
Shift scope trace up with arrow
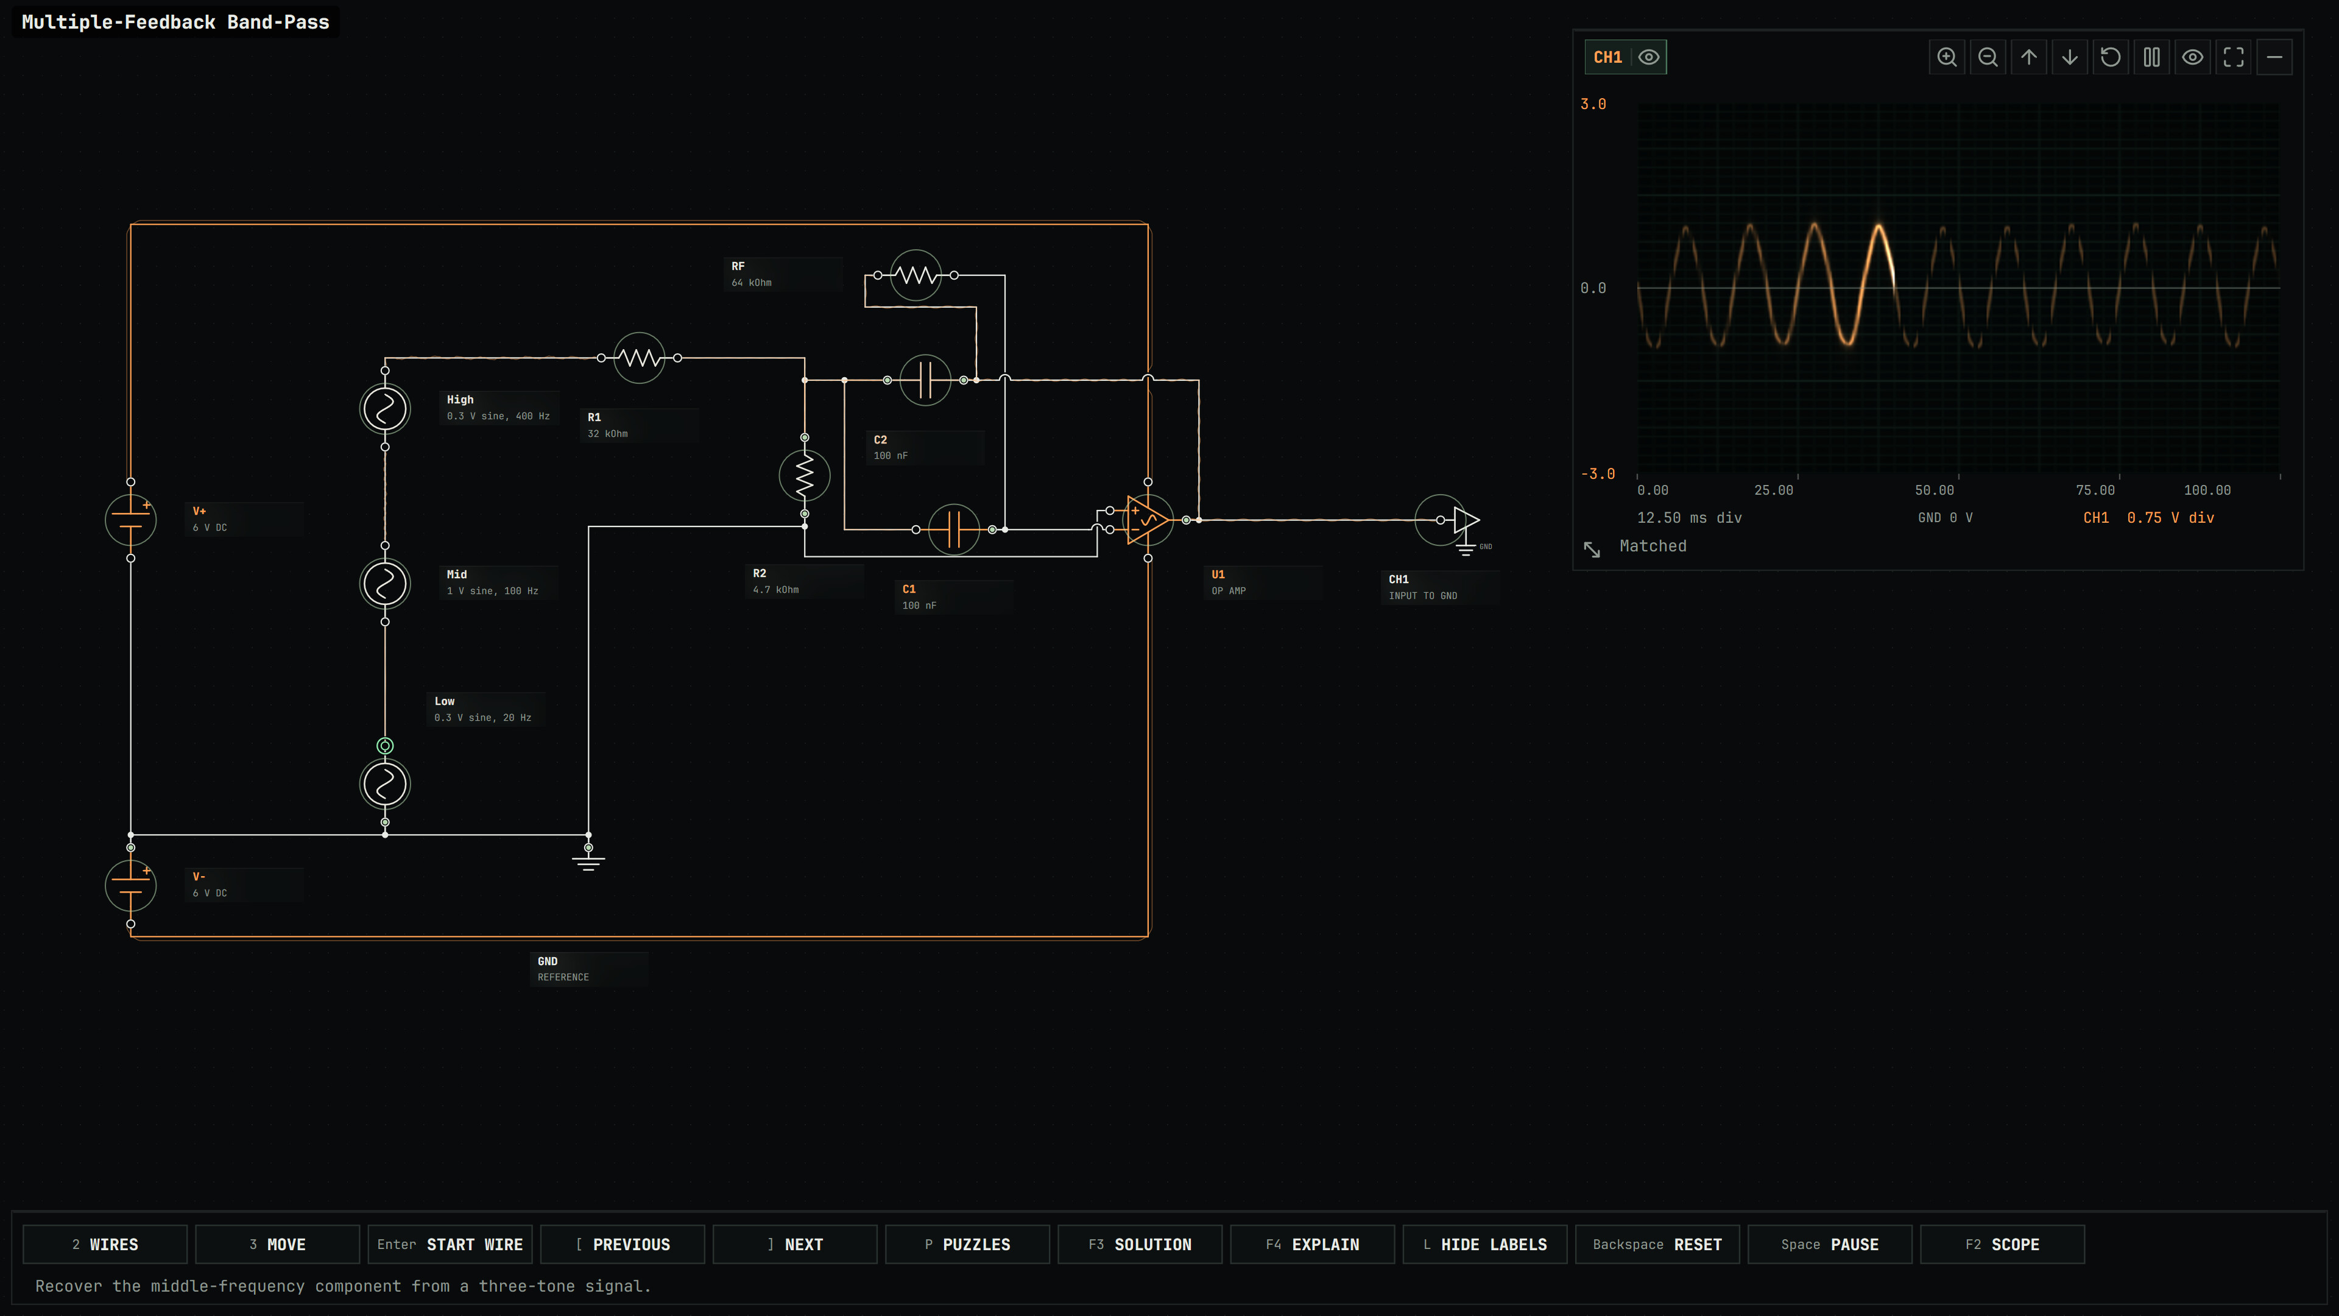pos(2028,57)
